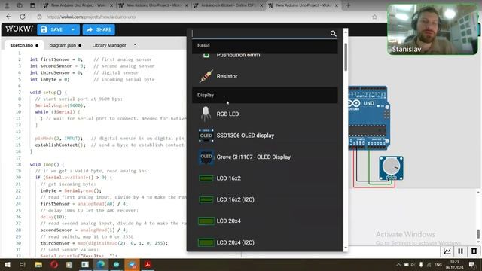Click the Grove SH1107 OLED icon
Image resolution: width=482 pixels, height=271 pixels.
pos(206,157)
